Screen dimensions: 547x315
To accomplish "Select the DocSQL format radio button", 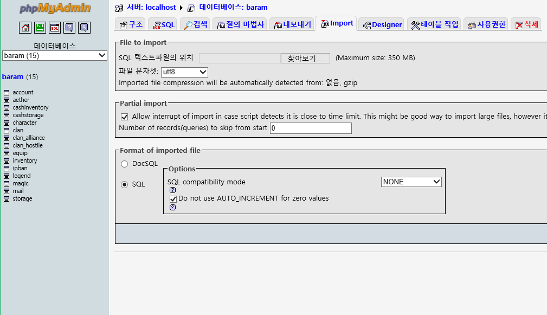I will coord(125,164).
